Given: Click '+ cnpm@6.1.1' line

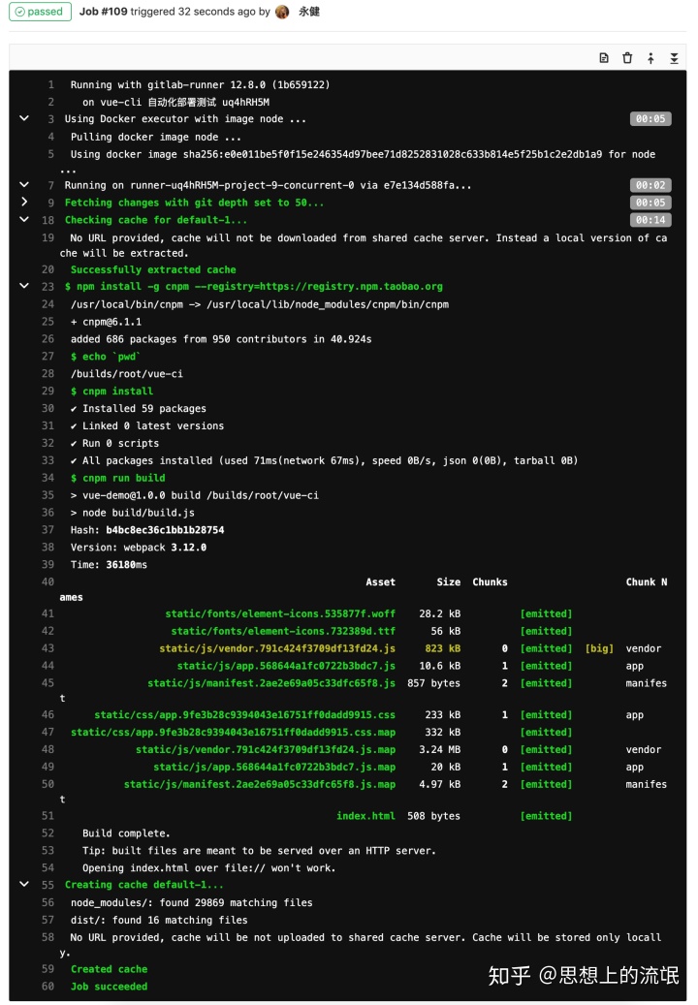Looking at the screenshot, I should 106,322.
